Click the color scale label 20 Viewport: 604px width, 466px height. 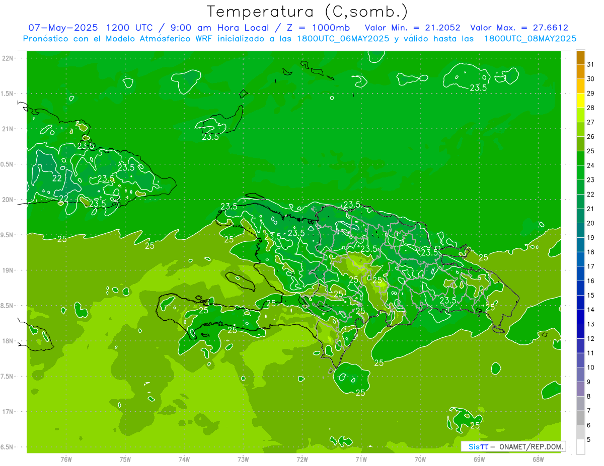click(x=590, y=223)
